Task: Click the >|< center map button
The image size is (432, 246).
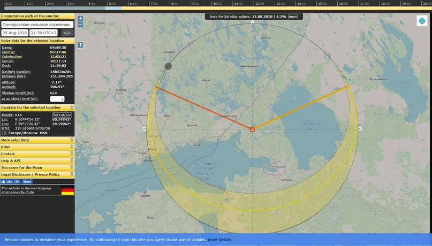Action: pos(67,33)
